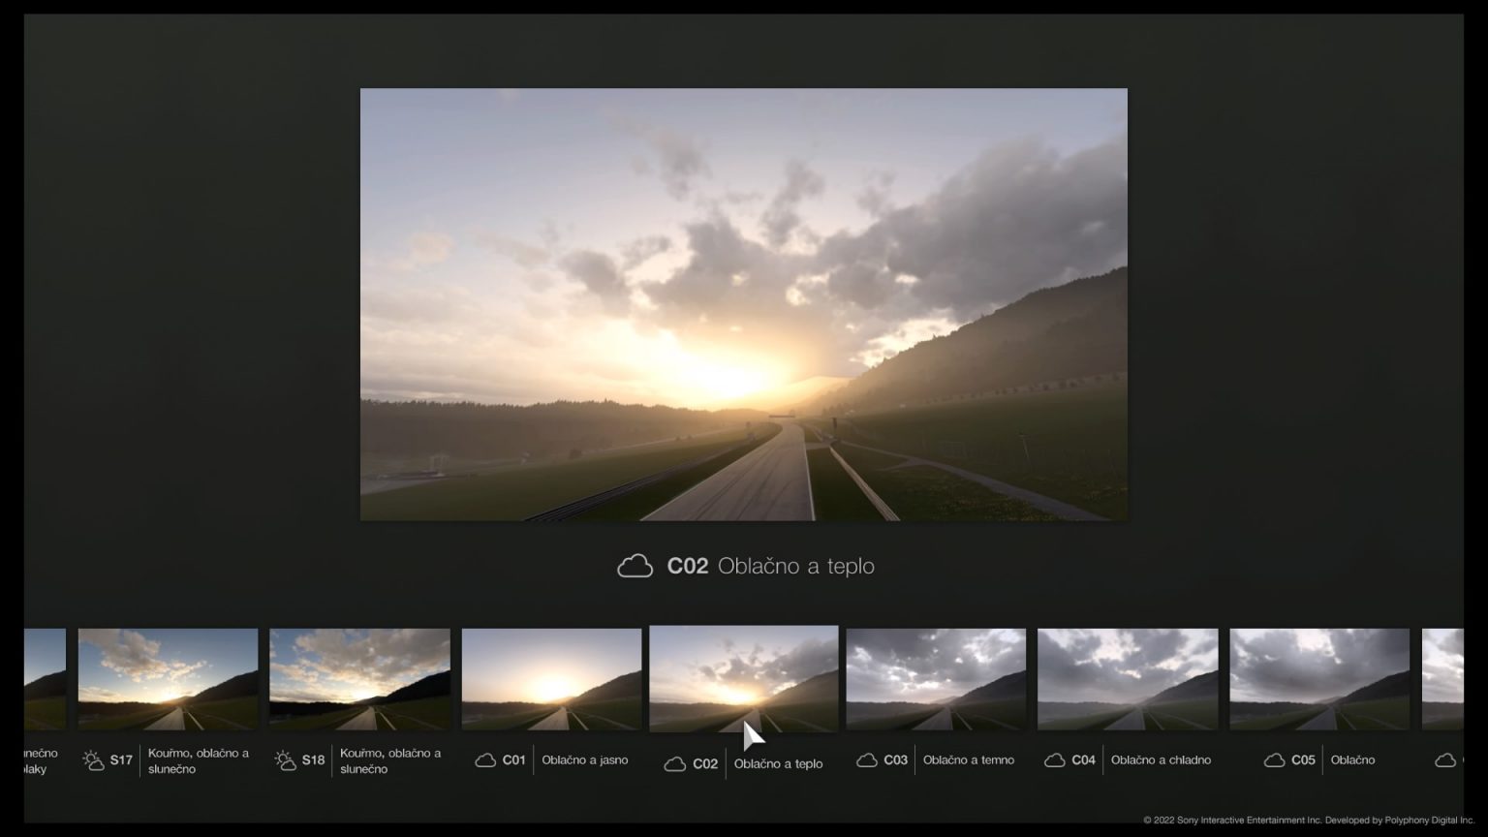Click 'Kouřmo, oblačno a slunečno' under S18
The image size is (1488, 837).
coord(390,760)
